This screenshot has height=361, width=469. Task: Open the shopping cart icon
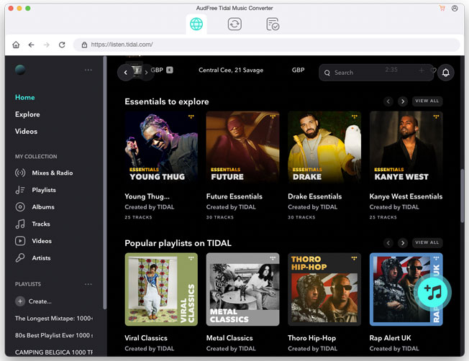pos(442,8)
